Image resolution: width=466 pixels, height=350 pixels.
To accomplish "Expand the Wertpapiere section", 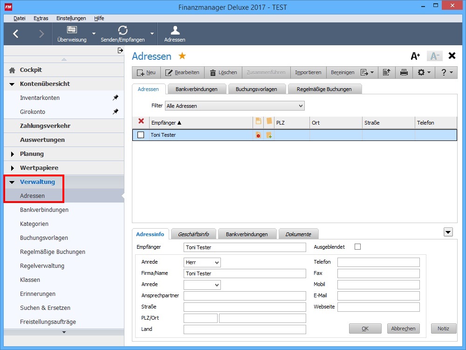I will tap(12, 168).
